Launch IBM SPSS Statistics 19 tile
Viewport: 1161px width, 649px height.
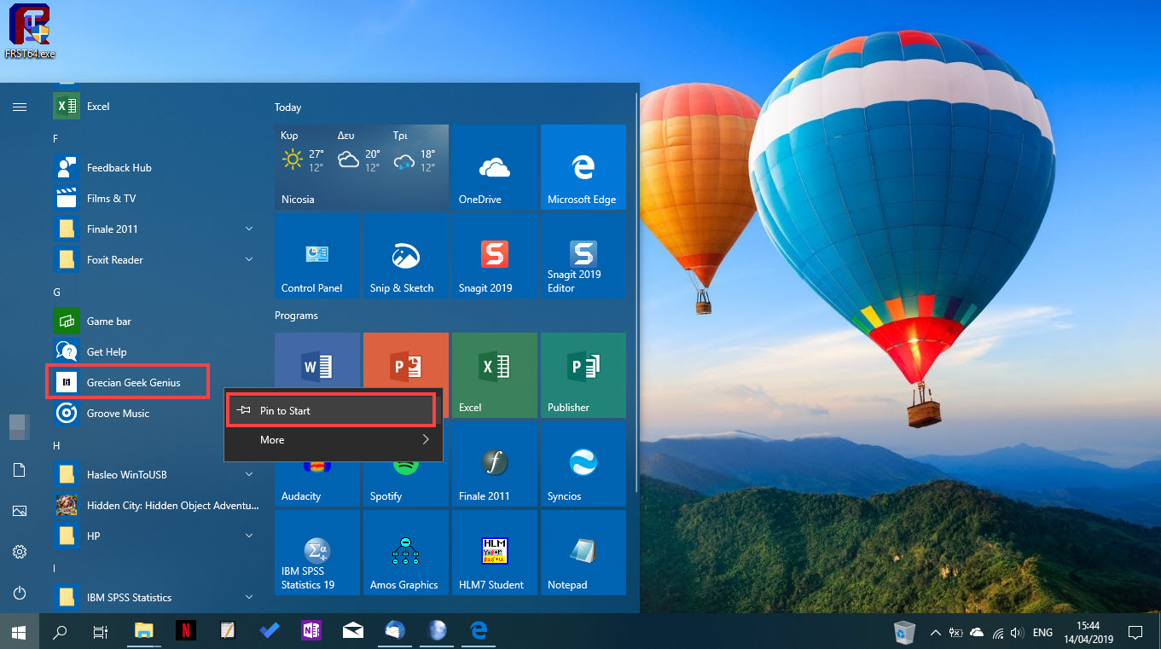click(316, 552)
